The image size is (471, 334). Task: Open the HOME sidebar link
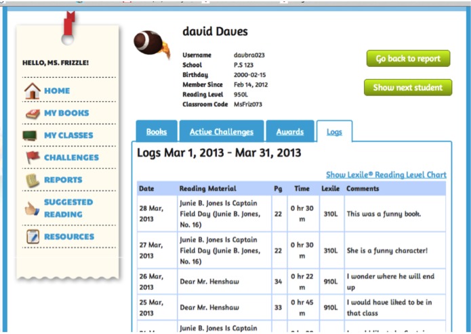pyautogui.click(x=57, y=91)
